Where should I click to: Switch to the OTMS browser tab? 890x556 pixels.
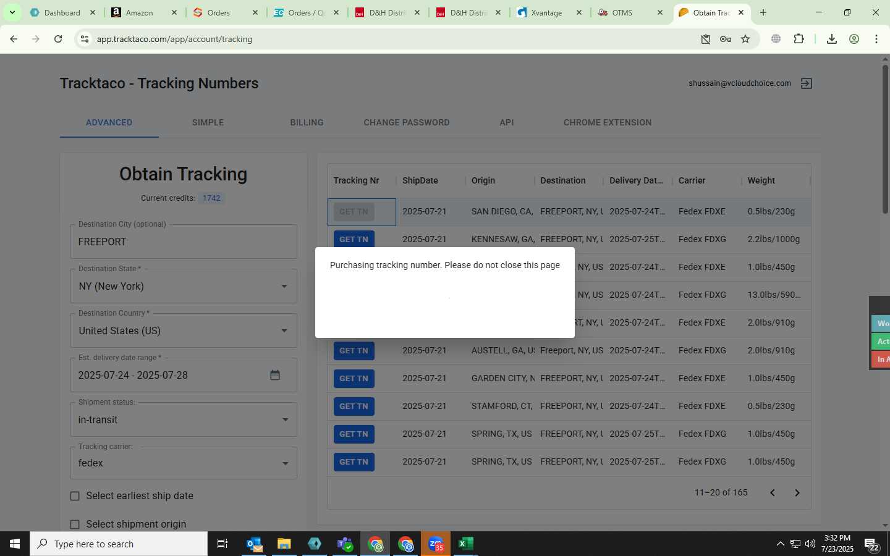point(631,12)
